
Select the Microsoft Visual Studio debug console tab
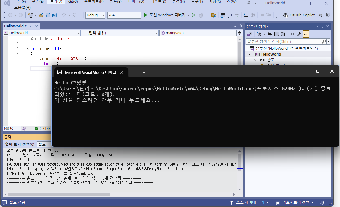tap(90, 72)
